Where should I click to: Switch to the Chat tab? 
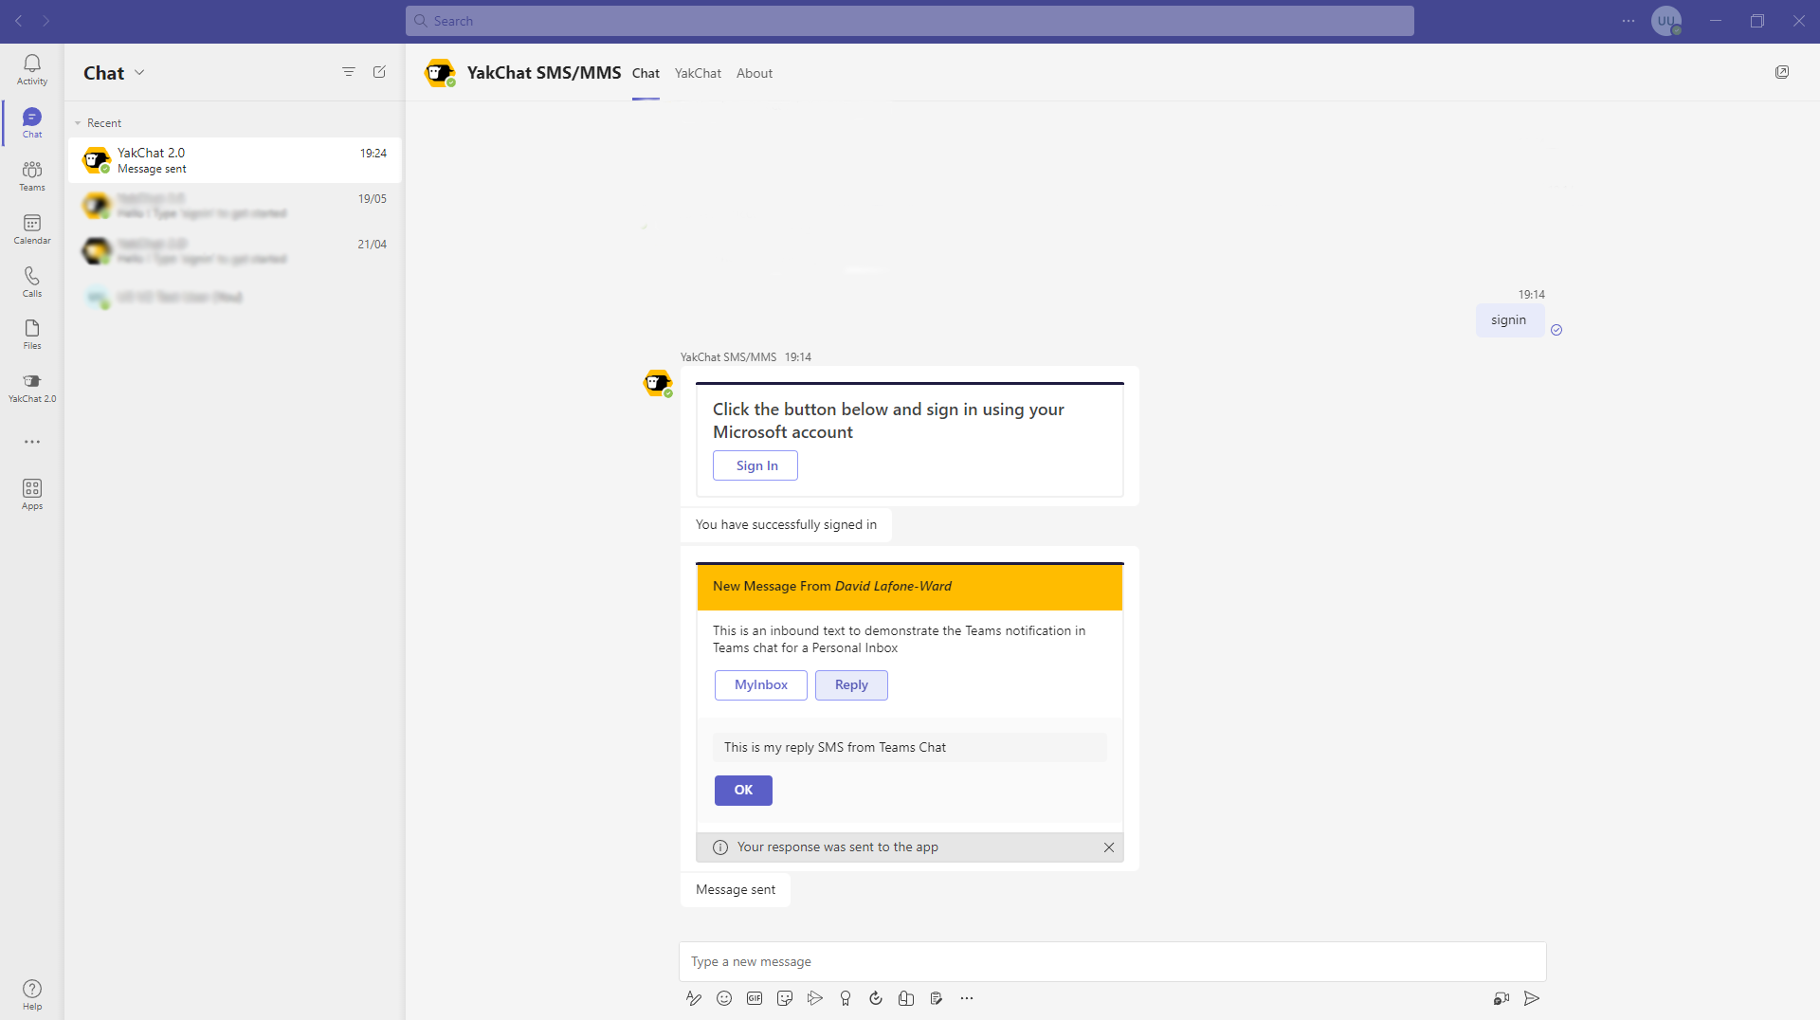pos(646,73)
